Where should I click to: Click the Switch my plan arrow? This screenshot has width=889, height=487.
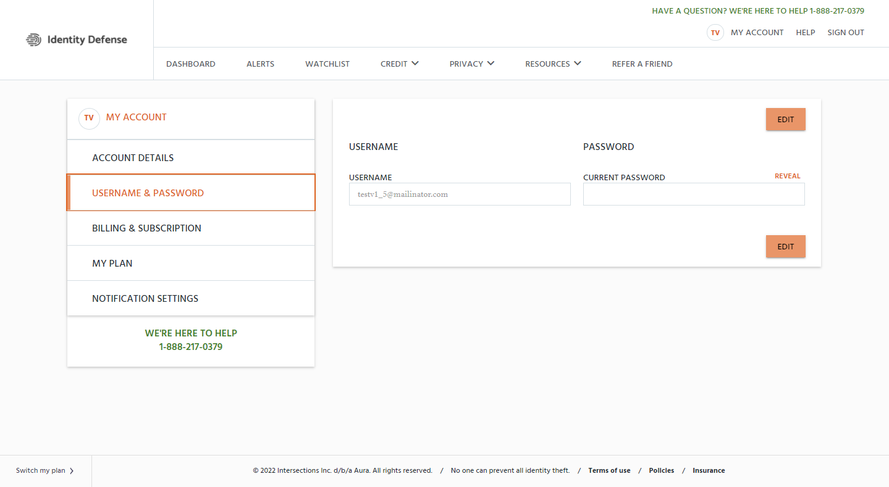72,471
